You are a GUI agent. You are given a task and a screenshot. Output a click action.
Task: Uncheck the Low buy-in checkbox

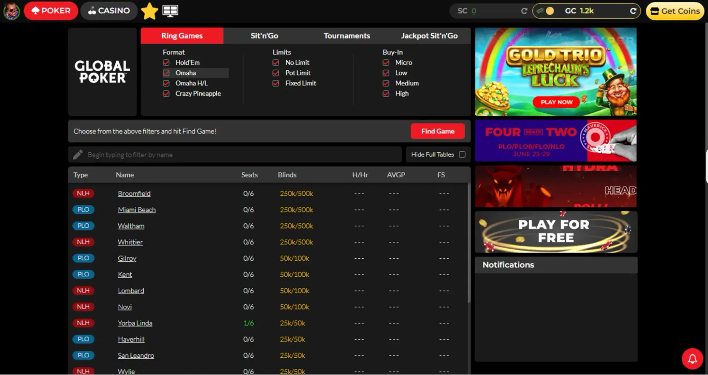pyautogui.click(x=386, y=73)
